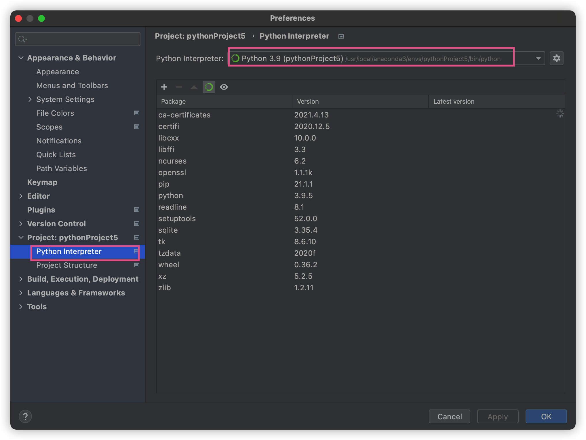Open the Python Interpreter dropdown arrow
The width and height of the screenshot is (586, 440).
point(538,58)
